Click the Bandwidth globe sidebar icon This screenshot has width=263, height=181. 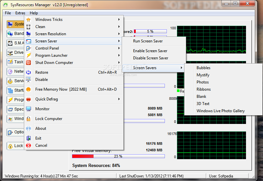[10, 34]
